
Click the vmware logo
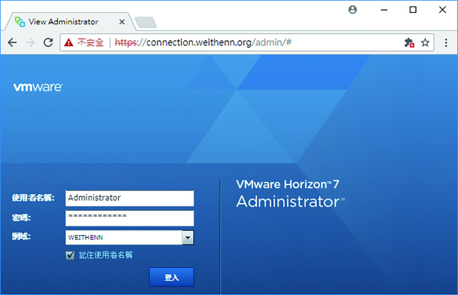tap(38, 87)
